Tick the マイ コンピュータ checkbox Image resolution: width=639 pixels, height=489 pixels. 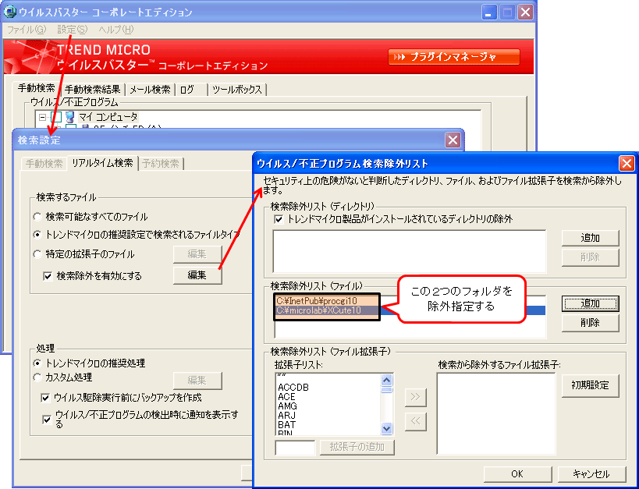(56, 117)
